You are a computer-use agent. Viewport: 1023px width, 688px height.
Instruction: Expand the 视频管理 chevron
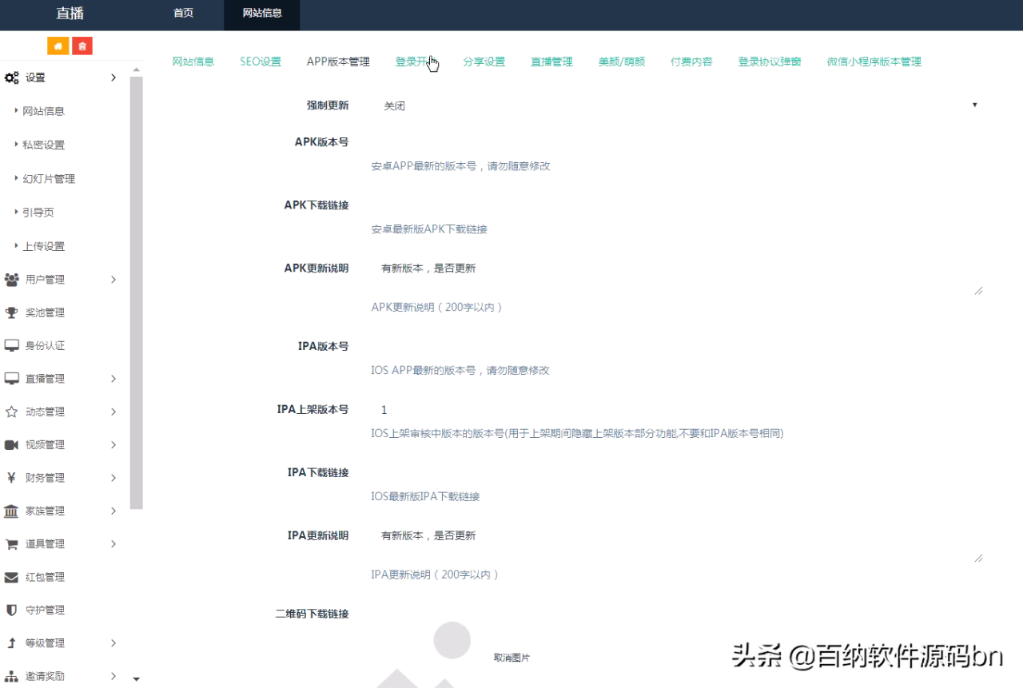pyautogui.click(x=113, y=445)
